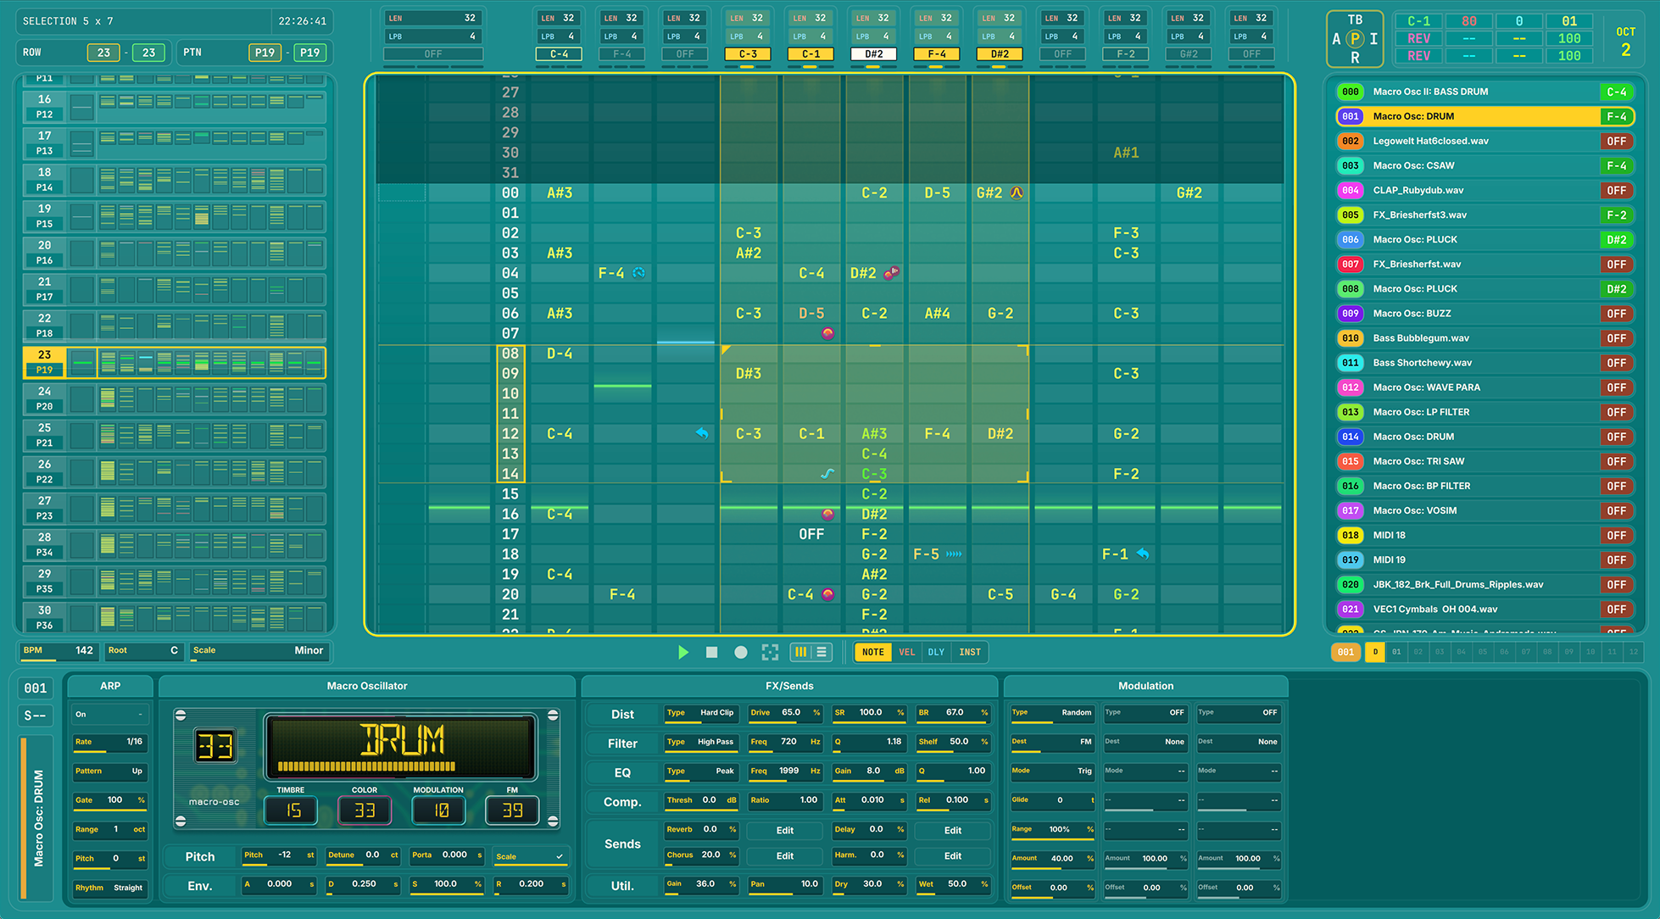The height and width of the screenshot is (919, 1660).
Task: Open the Modulation Dest FM dropdown
Action: 1051,742
